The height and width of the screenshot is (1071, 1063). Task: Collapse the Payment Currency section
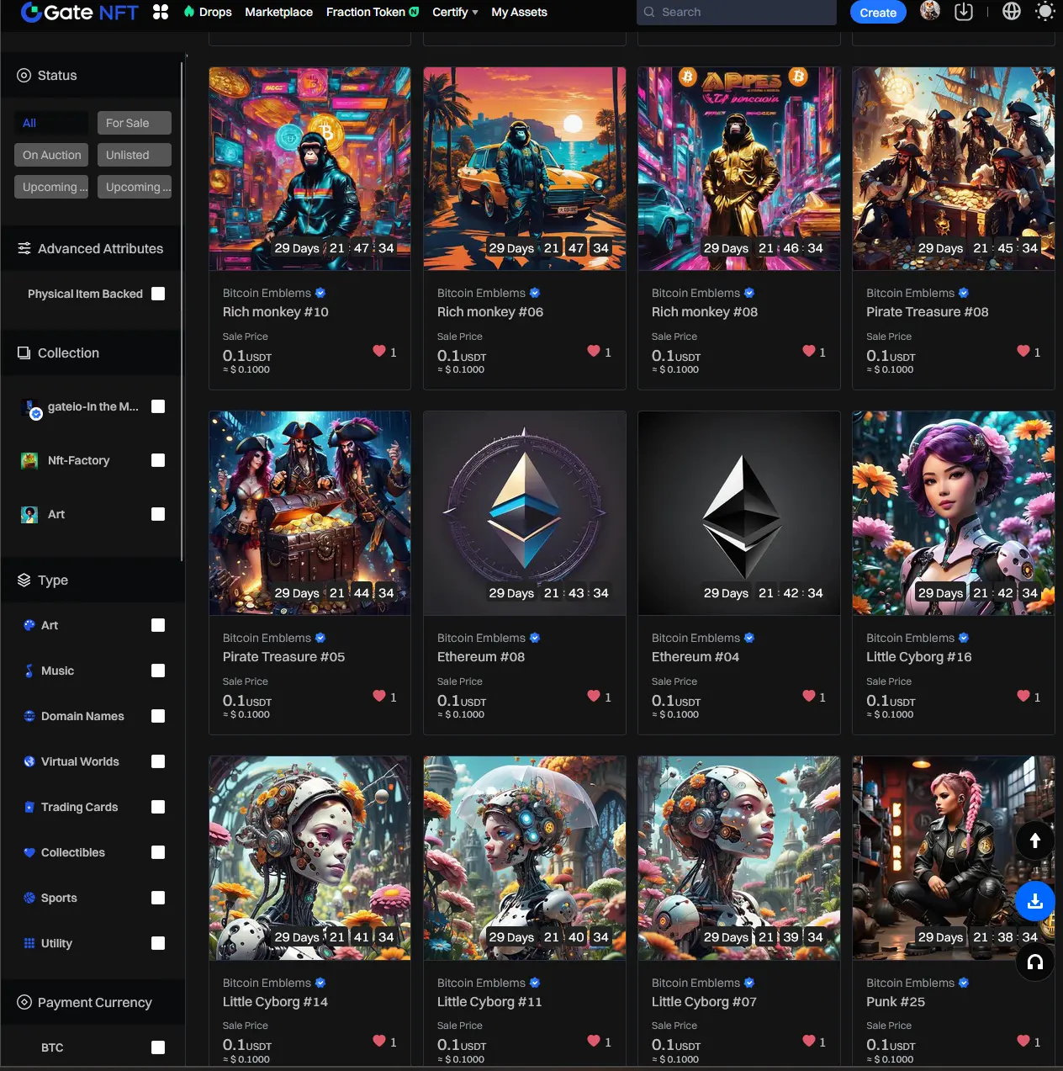92,1003
